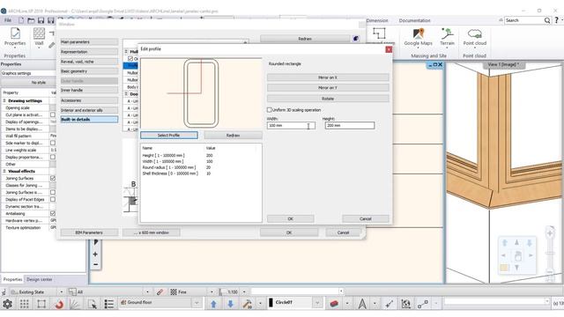
Task: Click the gear settings icon in bottom toolbar
Action: pos(7,304)
